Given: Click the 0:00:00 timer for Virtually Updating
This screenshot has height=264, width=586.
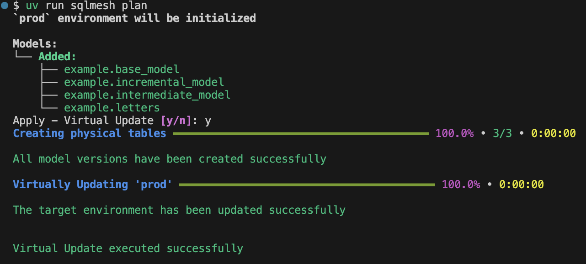Looking at the screenshot, I should point(521,185).
